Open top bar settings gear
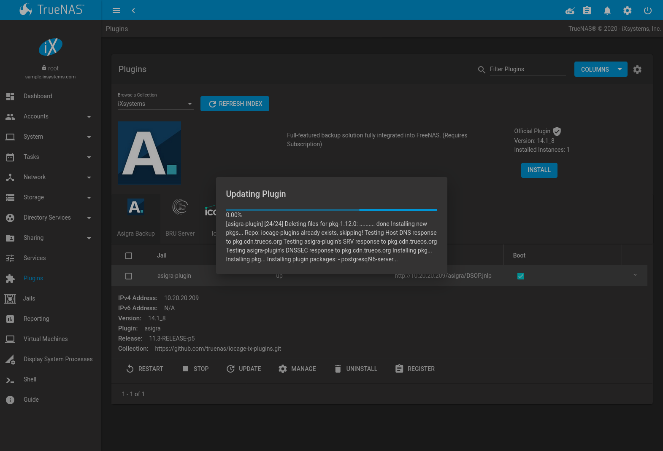Image resolution: width=663 pixels, height=451 pixels. click(x=628, y=11)
